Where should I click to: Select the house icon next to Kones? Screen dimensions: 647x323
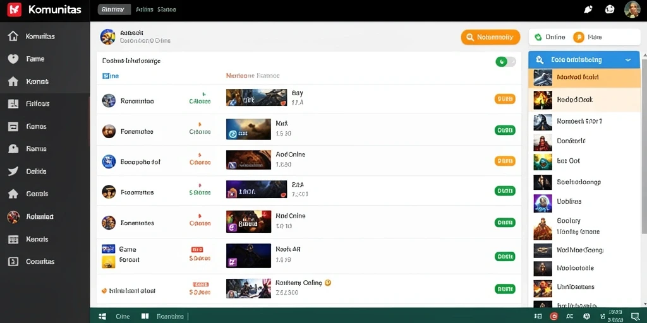(x=13, y=81)
